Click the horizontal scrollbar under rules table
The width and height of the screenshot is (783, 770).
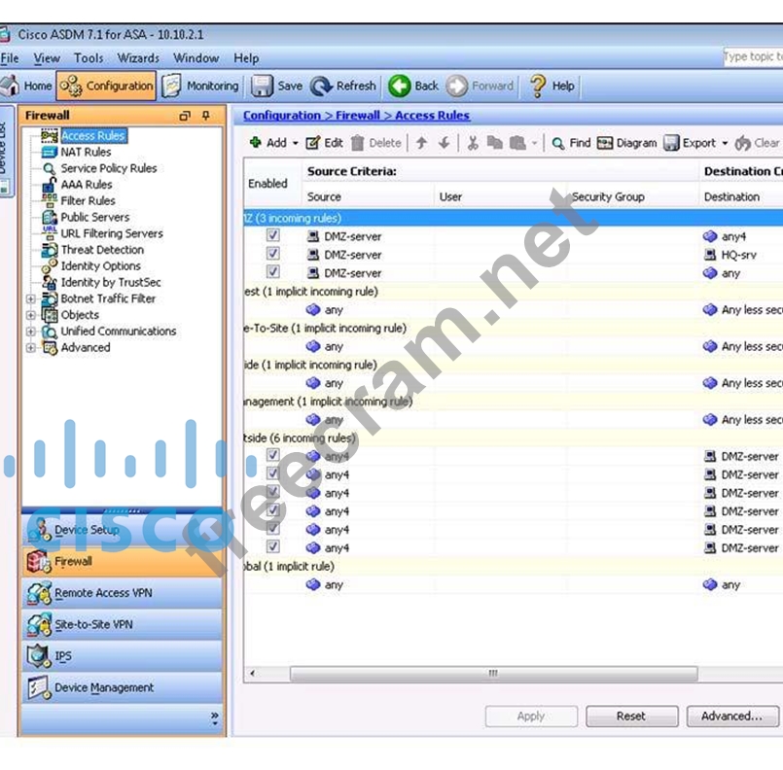[493, 673]
